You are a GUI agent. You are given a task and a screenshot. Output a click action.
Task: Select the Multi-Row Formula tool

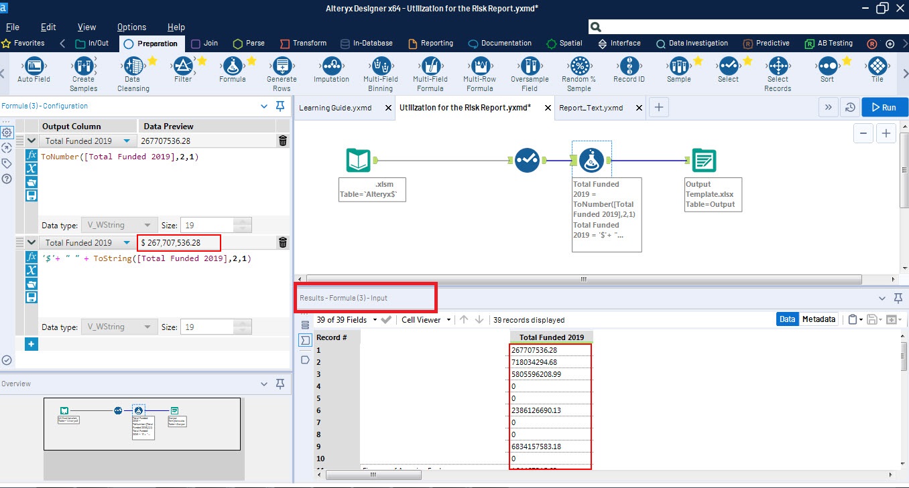pos(479,70)
